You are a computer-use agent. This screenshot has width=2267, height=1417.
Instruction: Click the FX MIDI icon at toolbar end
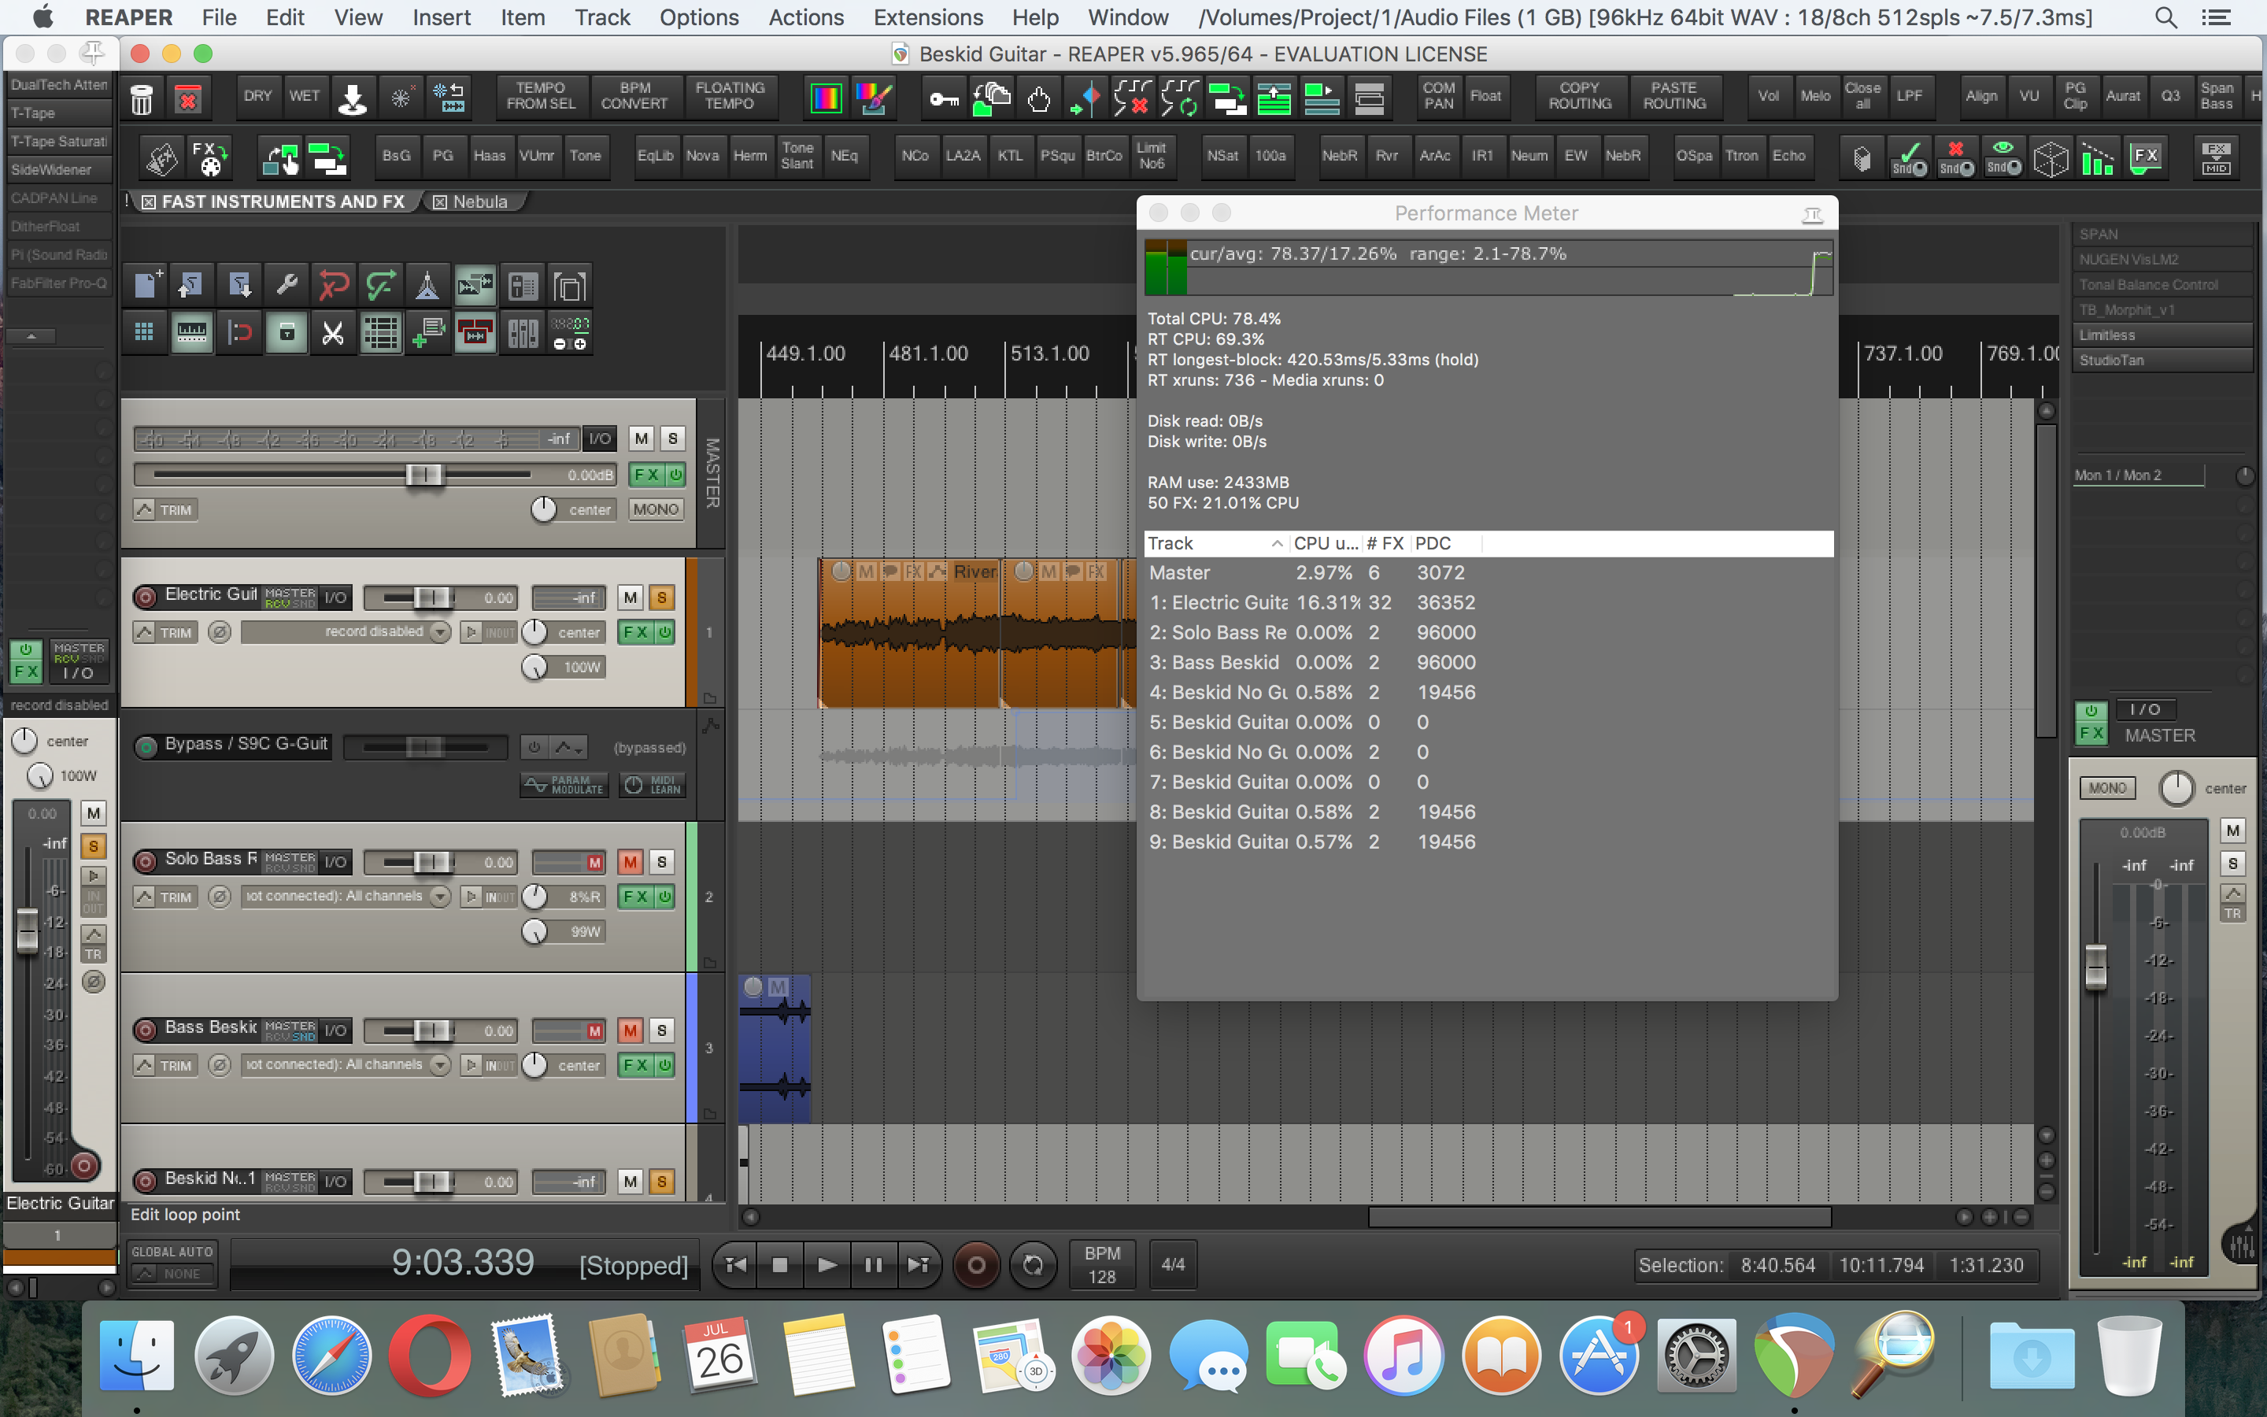tap(2216, 157)
